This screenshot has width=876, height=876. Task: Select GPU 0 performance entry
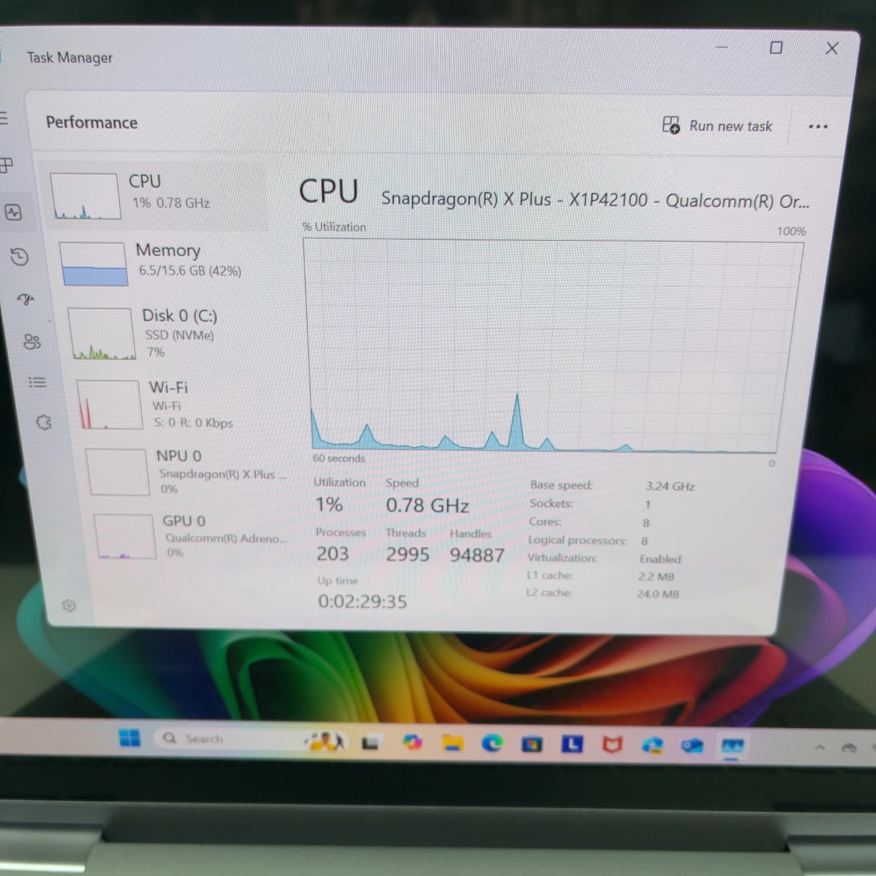pos(193,536)
